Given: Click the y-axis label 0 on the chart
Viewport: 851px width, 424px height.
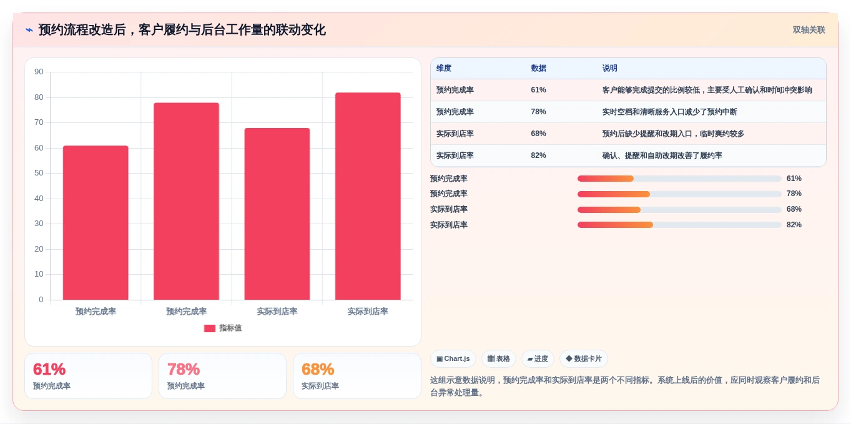Looking at the screenshot, I should click(x=41, y=300).
